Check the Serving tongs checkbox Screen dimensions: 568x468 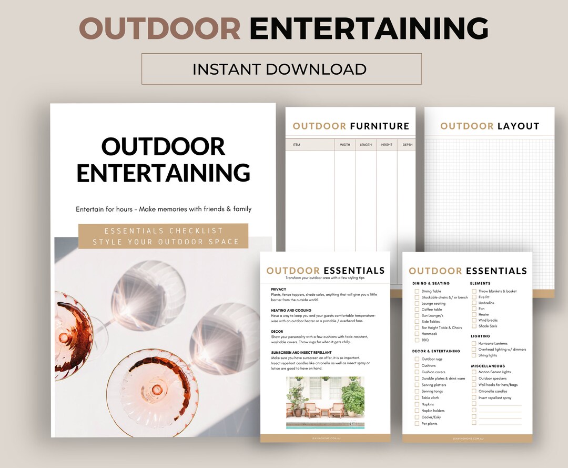417,391
